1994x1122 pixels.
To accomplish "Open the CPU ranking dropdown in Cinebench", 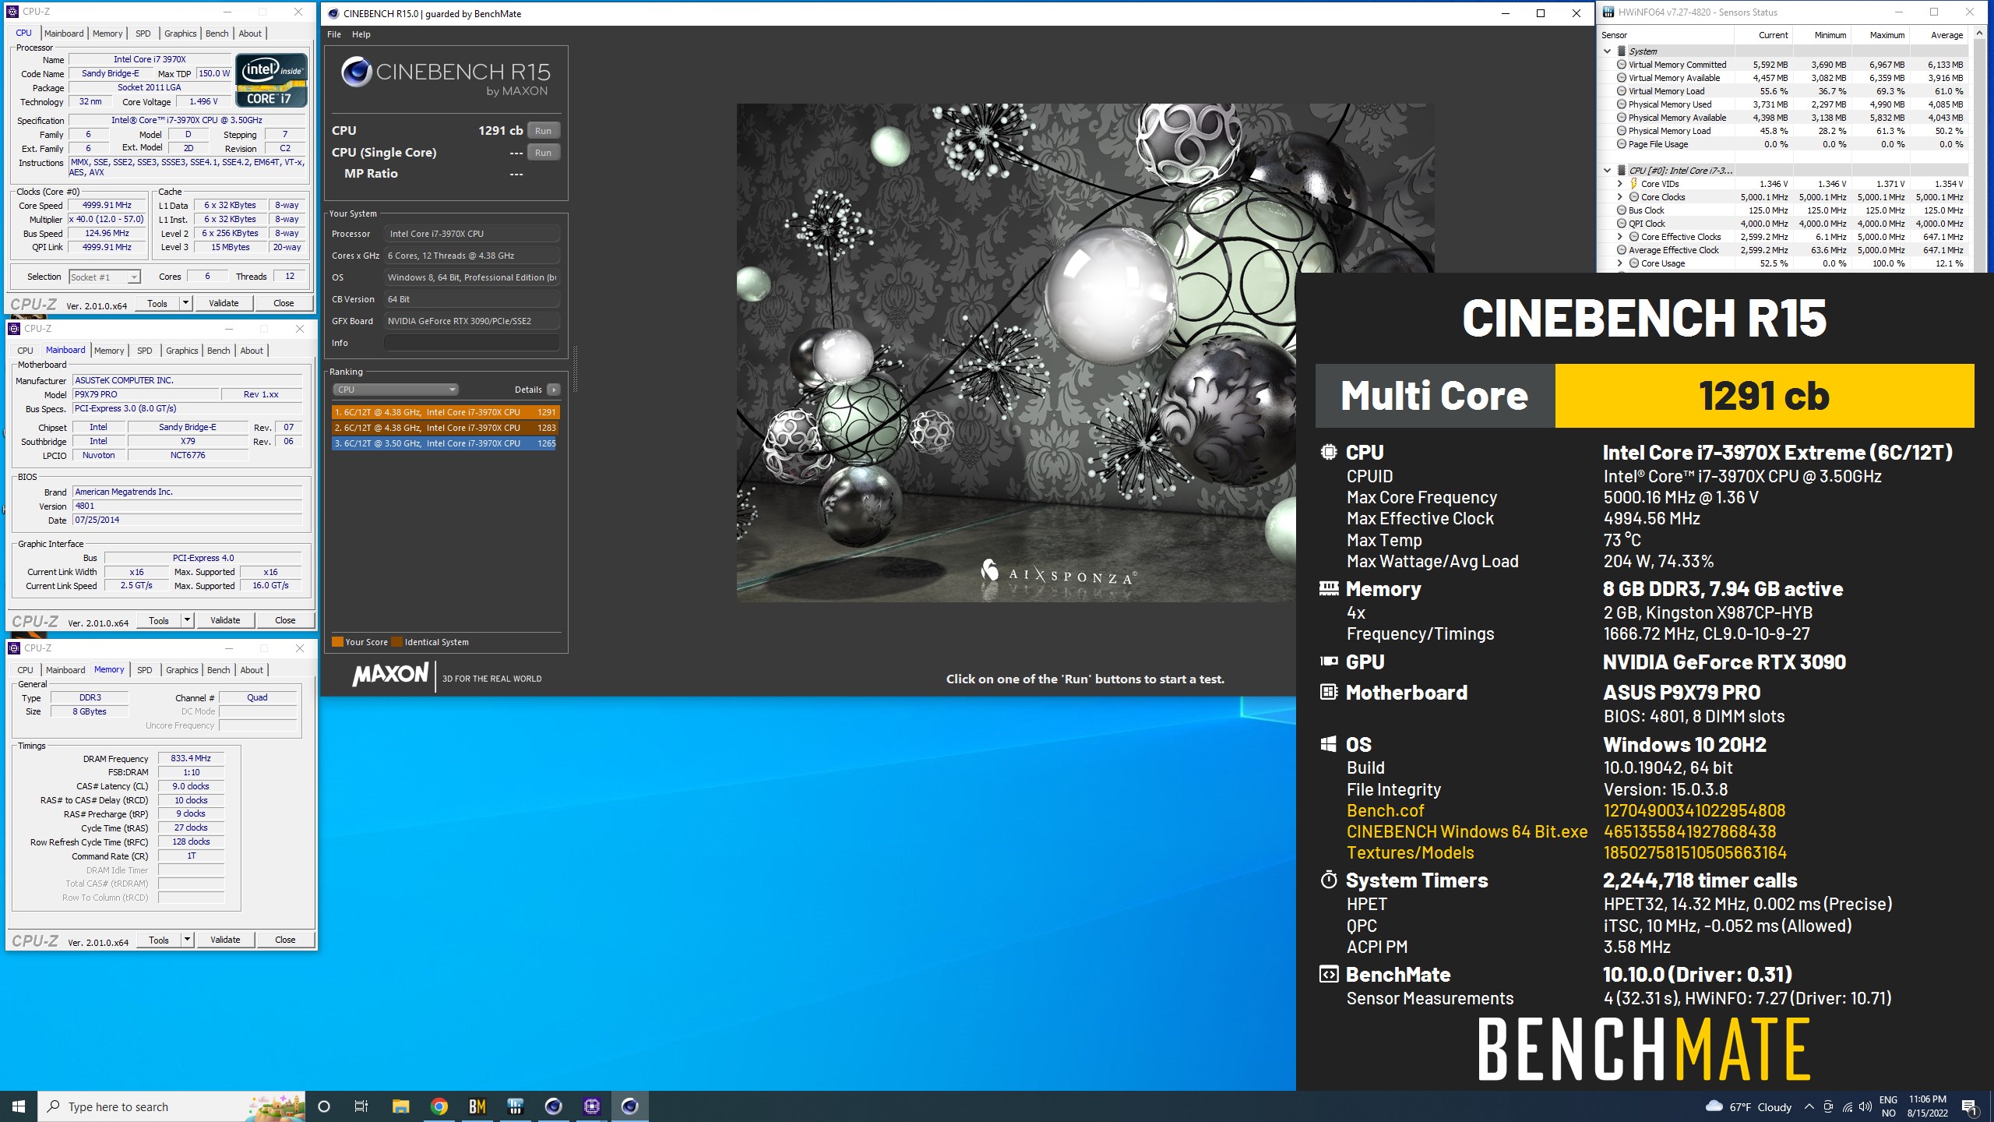I will (396, 390).
